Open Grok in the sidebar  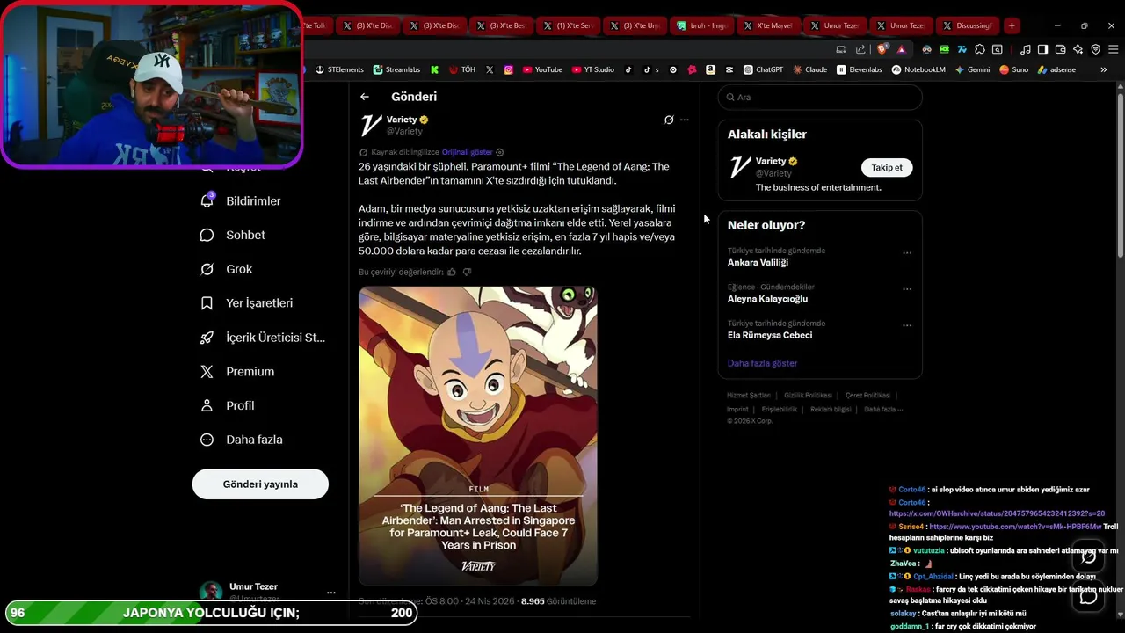(x=227, y=269)
